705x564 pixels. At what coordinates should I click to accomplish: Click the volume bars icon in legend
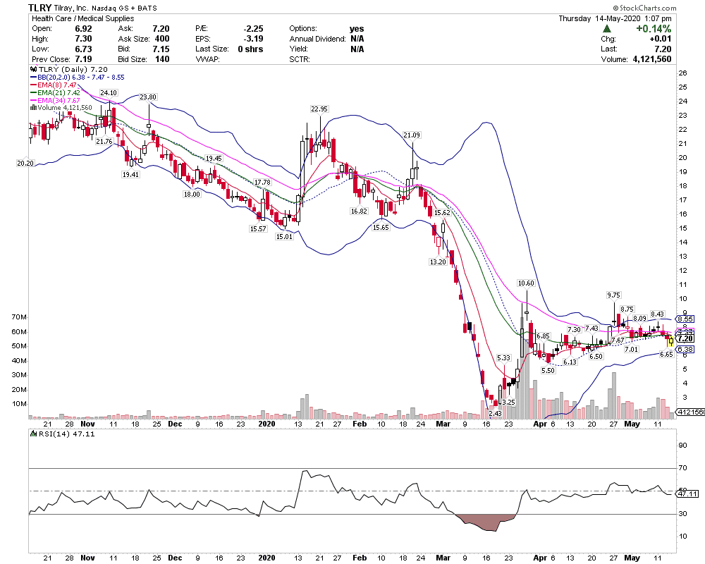point(33,107)
